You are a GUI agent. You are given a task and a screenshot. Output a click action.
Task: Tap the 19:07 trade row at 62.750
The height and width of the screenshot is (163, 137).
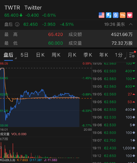click(114, 140)
